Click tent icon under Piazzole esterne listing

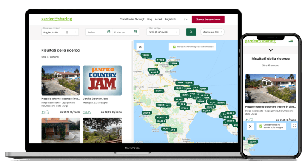point(43,112)
